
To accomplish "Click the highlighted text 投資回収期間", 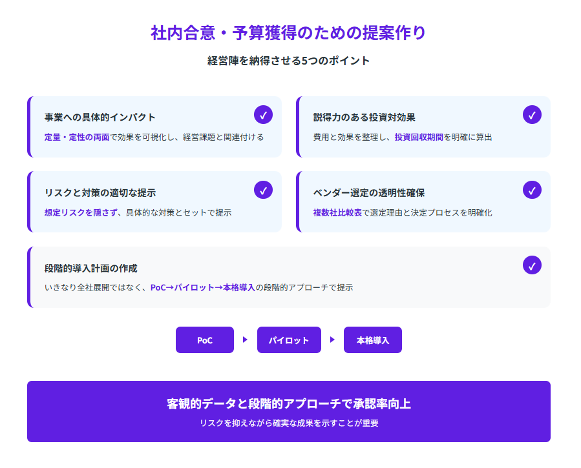I will point(419,137).
